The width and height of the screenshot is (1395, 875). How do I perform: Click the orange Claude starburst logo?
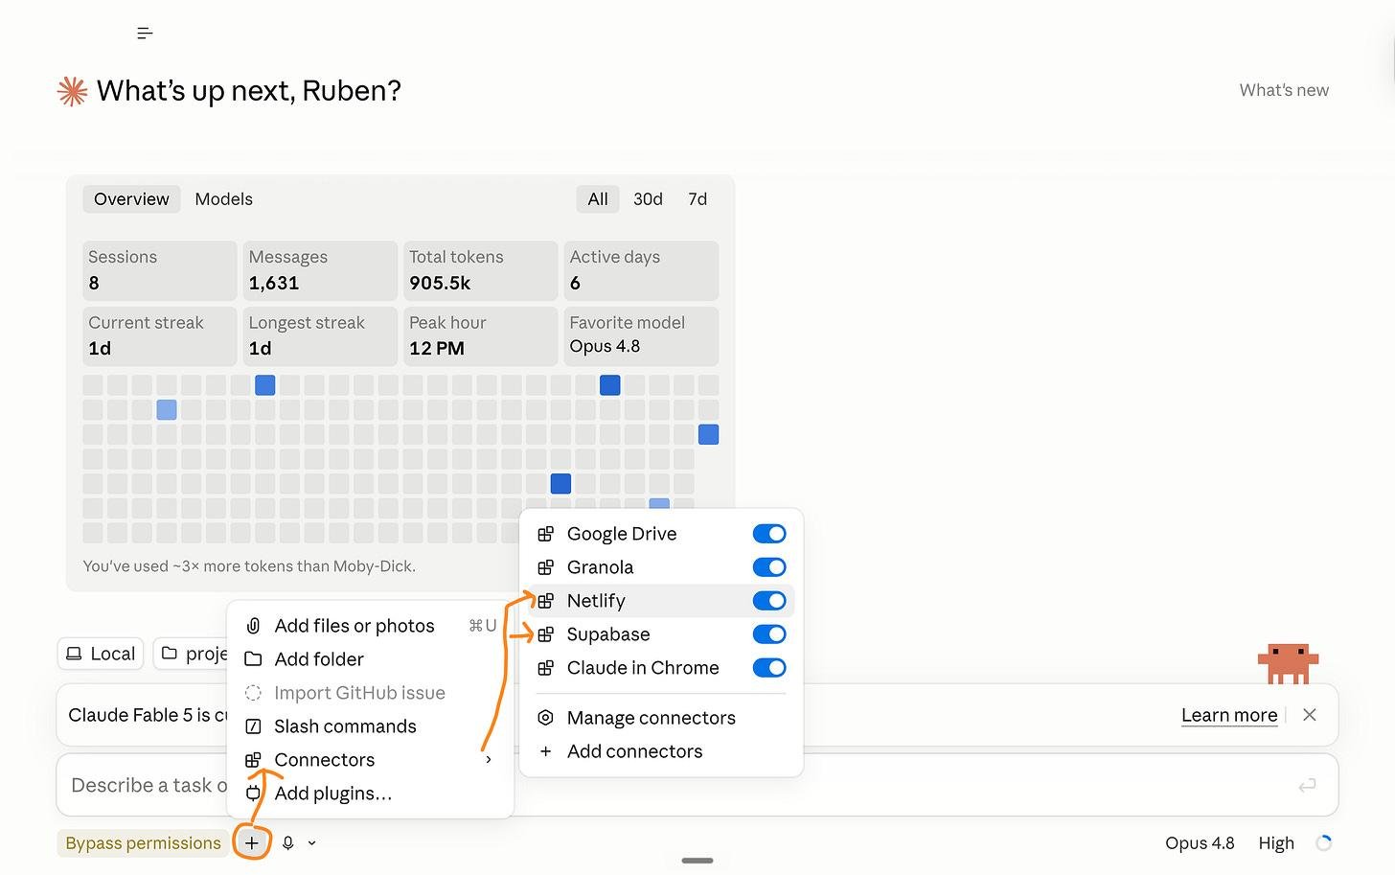tap(73, 91)
